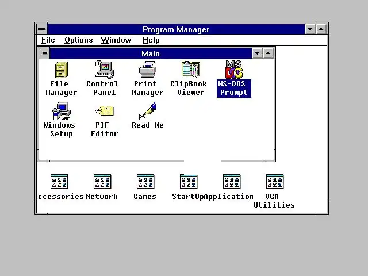Select the ClipBook Viewer icon
Viewport: 368px width, 276px height.
tap(191, 70)
